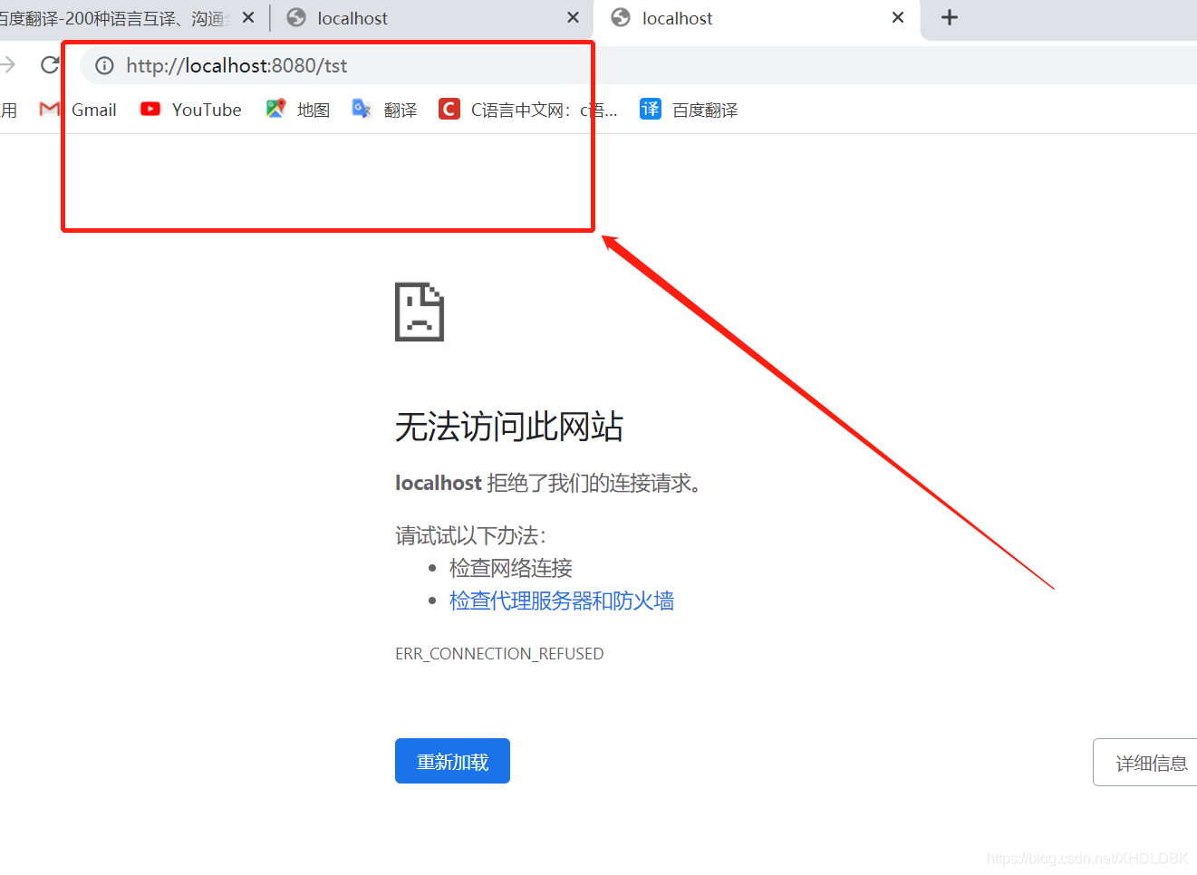View site information via the ⓘ icon

point(104,65)
